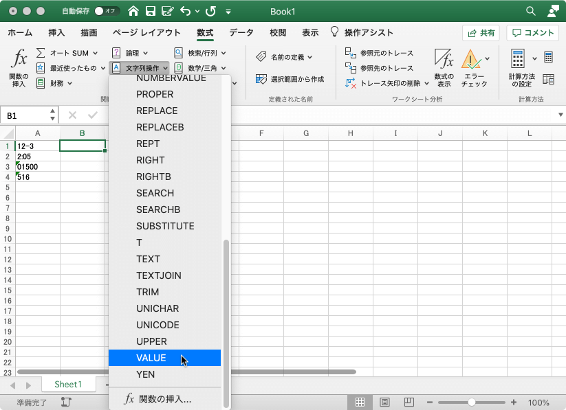The height and width of the screenshot is (410, 566).
Task: Click the 名前の定義 tag icon
Action: [261, 57]
